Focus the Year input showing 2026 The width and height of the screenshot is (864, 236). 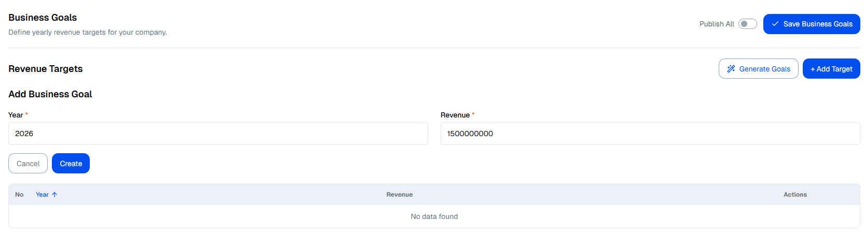click(218, 134)
